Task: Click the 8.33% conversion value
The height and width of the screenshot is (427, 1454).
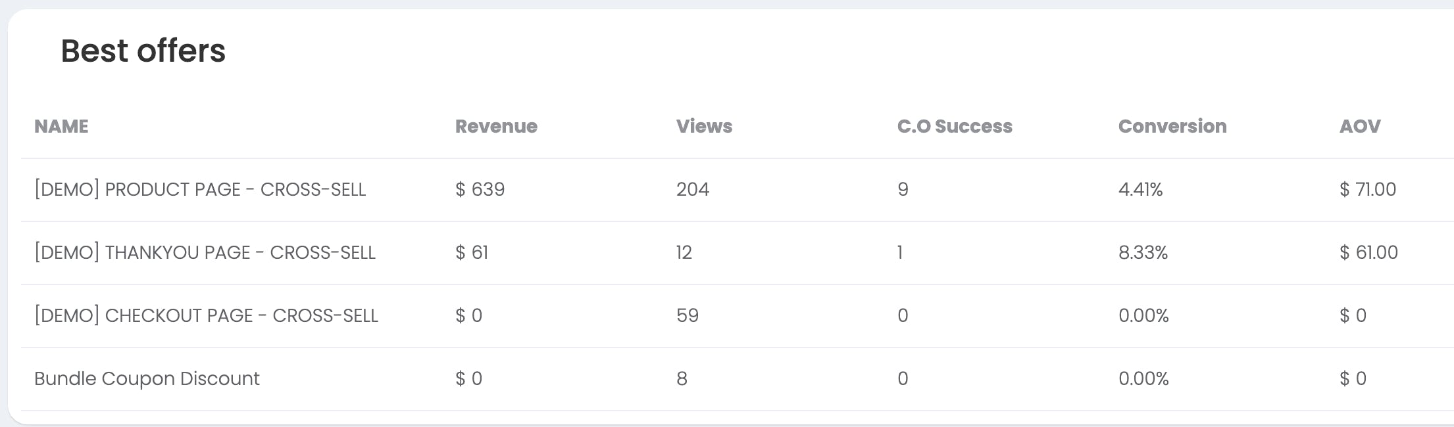Action: click(x=1143, y=252)
